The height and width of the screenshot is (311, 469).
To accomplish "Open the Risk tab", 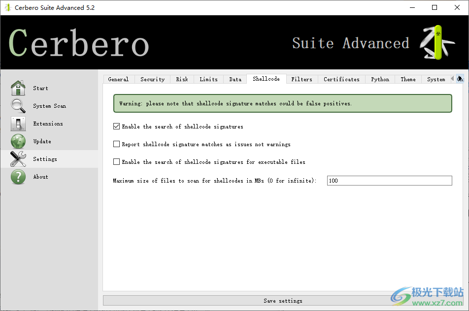I will coord(182,79).
